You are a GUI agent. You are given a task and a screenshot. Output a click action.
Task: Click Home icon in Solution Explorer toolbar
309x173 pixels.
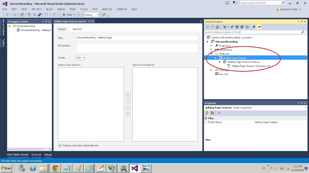217,27
